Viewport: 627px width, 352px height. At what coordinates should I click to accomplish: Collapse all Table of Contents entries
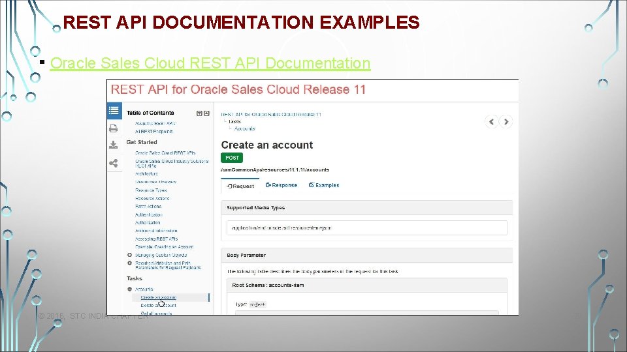click(207, 113)
